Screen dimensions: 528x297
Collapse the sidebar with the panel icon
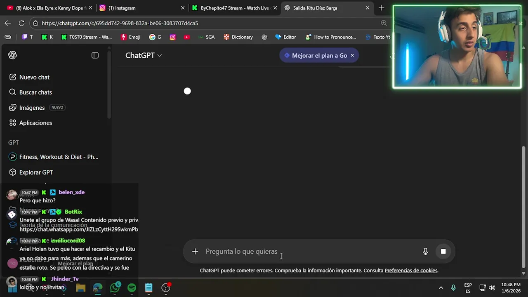point(95,55)
